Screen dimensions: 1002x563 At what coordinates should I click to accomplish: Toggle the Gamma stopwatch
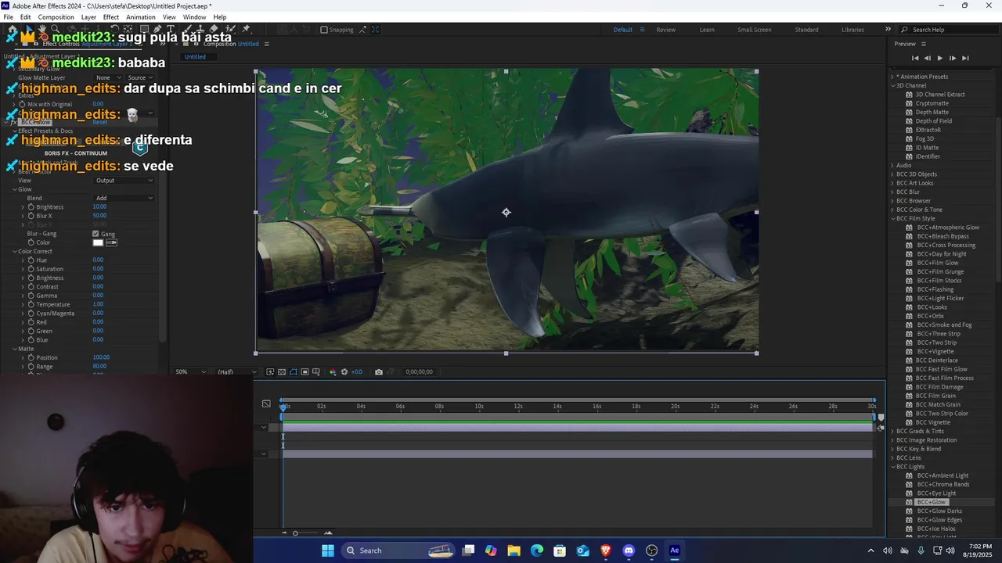[x=30, y=296]
